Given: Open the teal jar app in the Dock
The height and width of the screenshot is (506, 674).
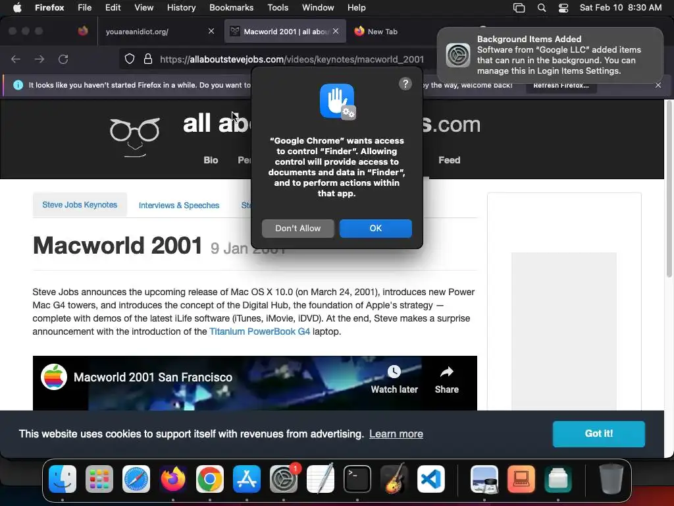Looking at the screenshot, I should [558, 479].
